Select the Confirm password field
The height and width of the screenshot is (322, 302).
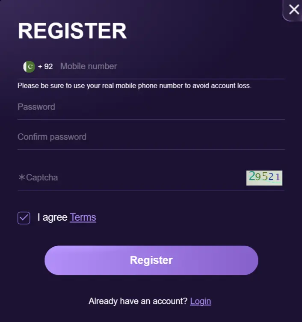150,137
